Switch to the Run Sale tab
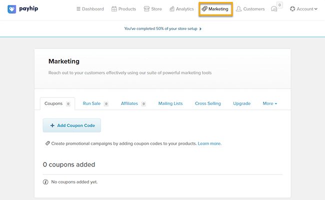The height and width of the screenshot is (200, 325). [91, 103]
